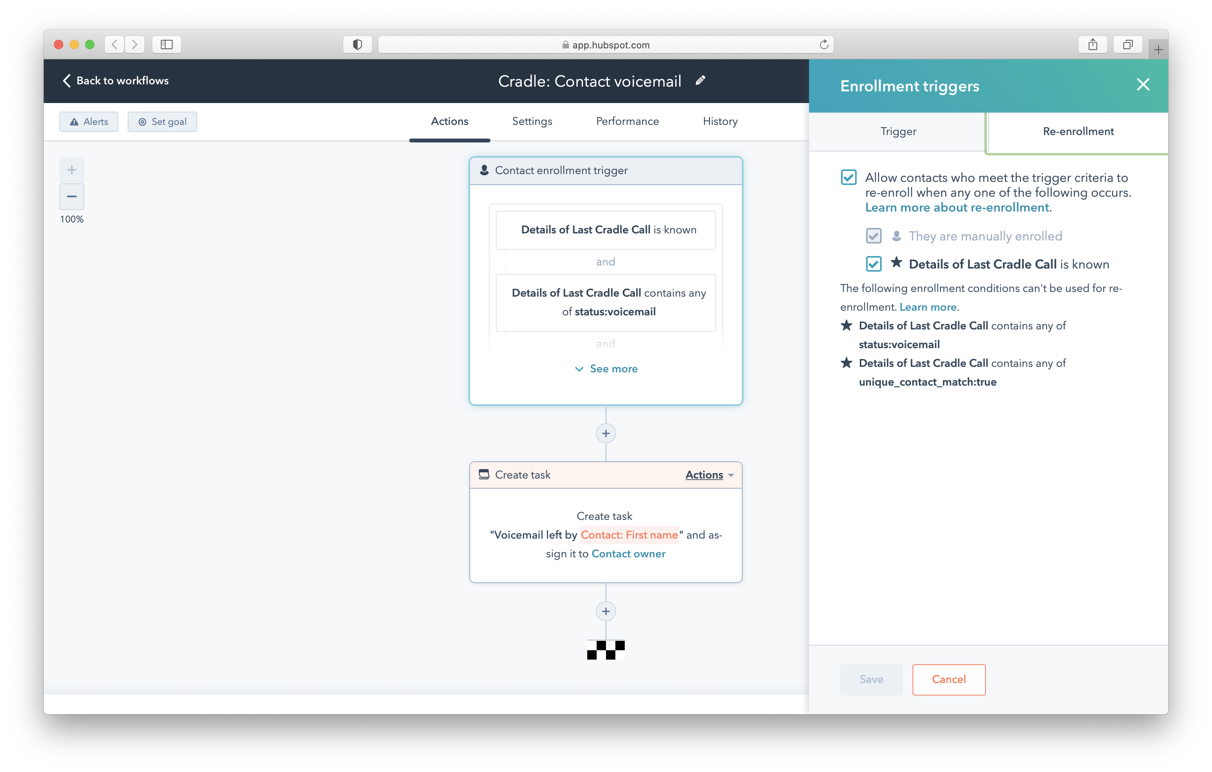
Task: Zoom in with the plus icon
Action: (71, 170)
